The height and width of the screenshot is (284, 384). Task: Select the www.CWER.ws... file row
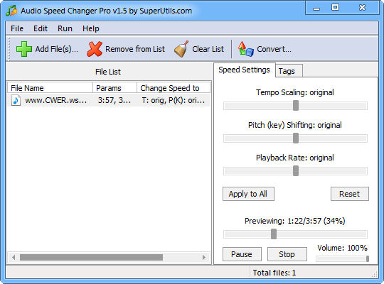click(x=109, y=101)
